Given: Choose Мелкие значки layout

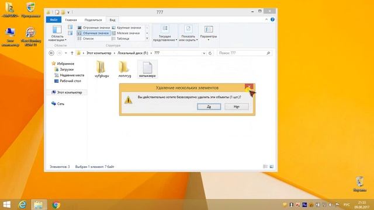Looking at the screenshot, I should tap(126, 33).
